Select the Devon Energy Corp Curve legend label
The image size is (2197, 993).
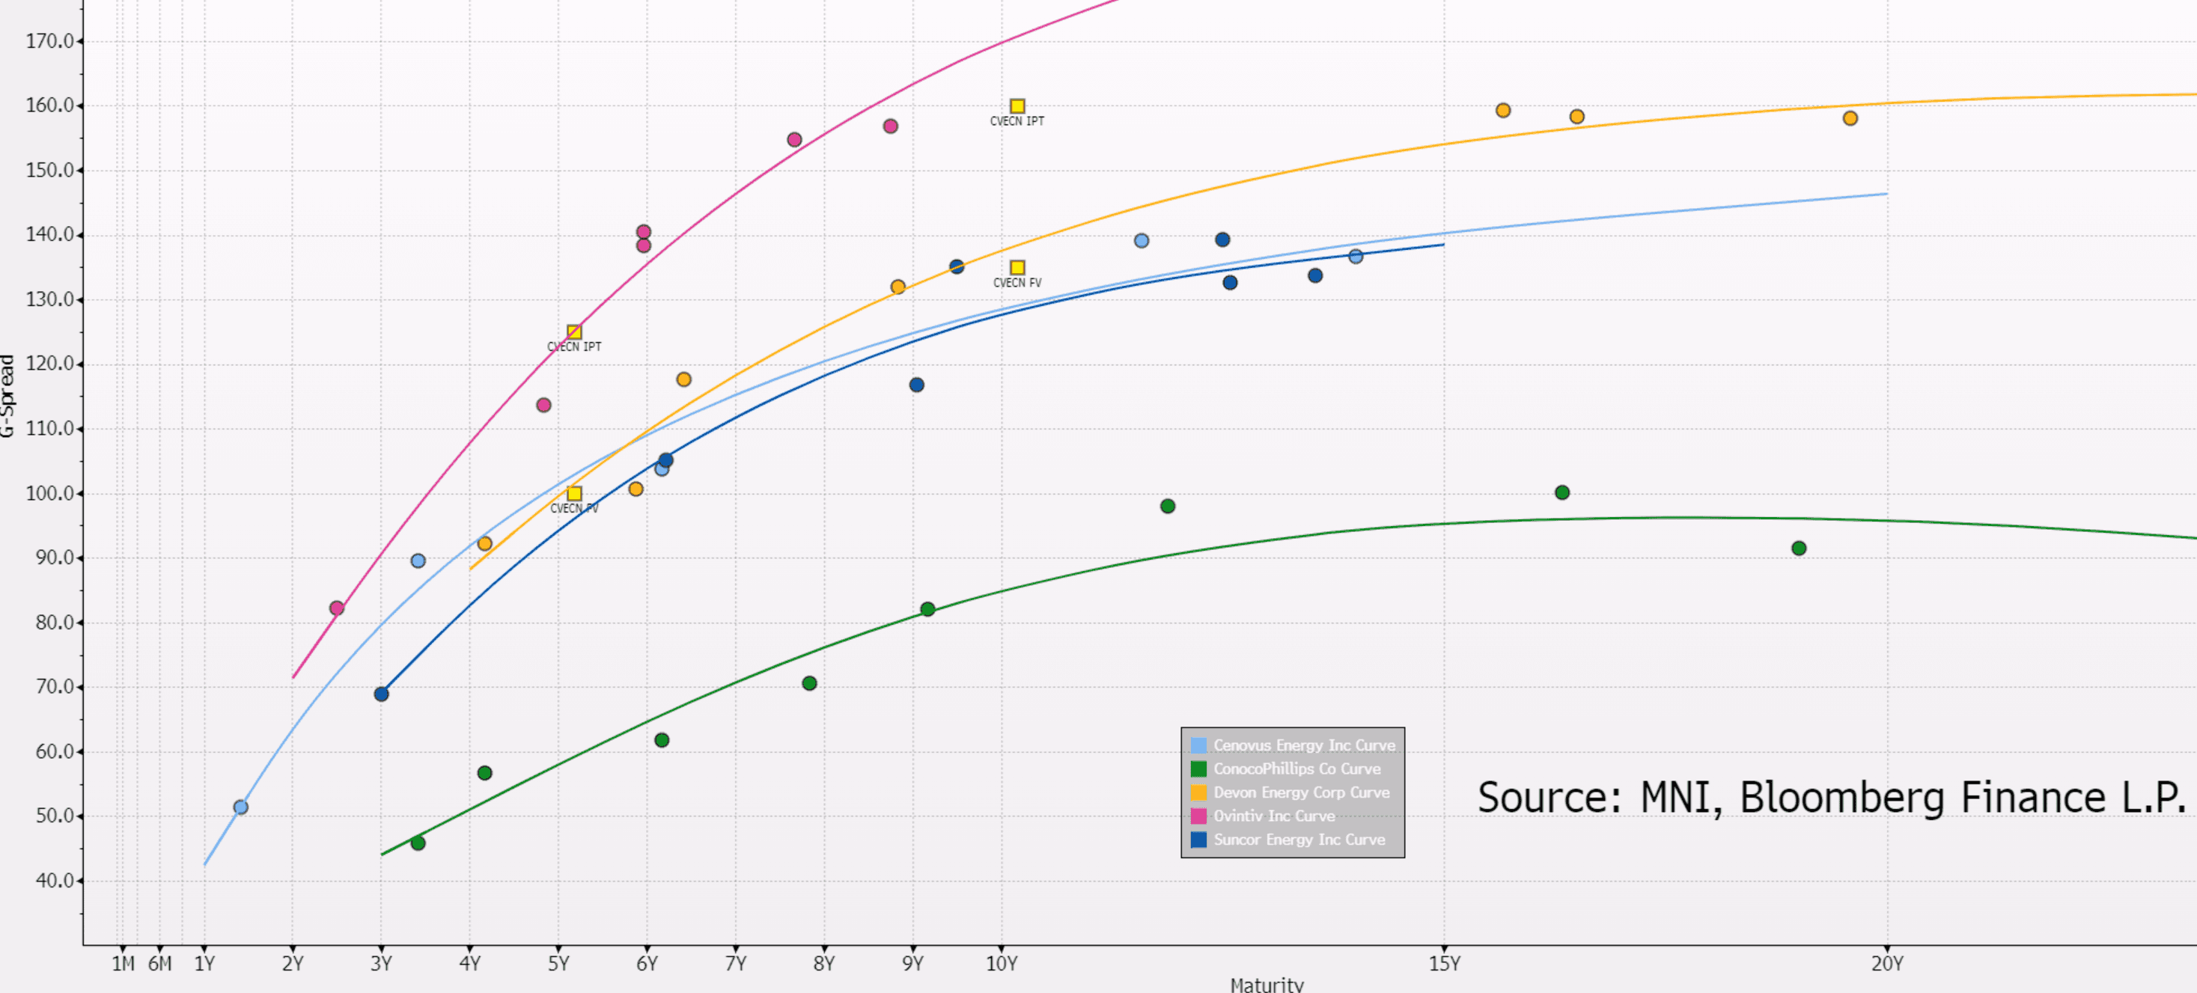pyautogui.click(x=1301, y=792)
